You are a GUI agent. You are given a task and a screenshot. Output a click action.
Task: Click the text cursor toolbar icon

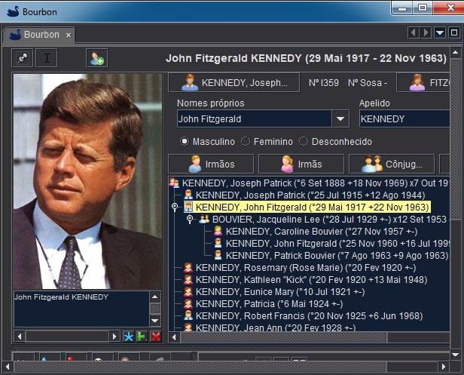[x=47, y=58]
